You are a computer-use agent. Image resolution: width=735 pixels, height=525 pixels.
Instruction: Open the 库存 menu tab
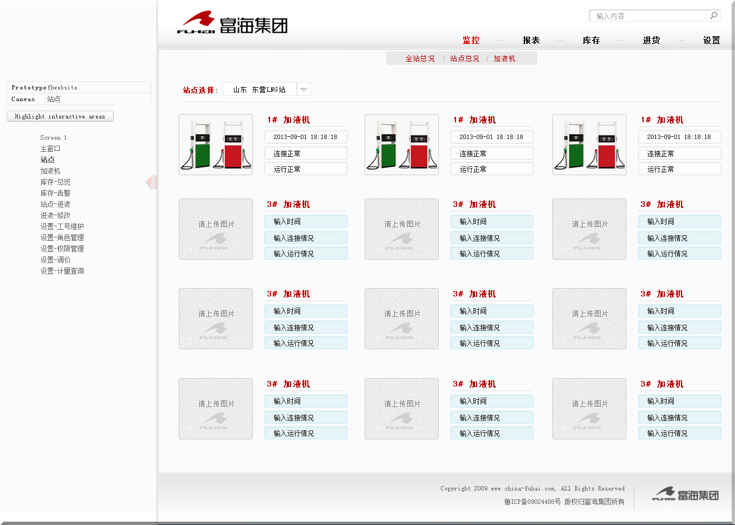pyautogui.click(x=591, y=40)
